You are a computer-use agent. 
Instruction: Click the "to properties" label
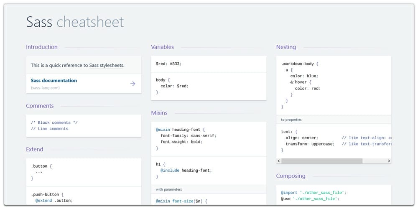coord(291,120)
